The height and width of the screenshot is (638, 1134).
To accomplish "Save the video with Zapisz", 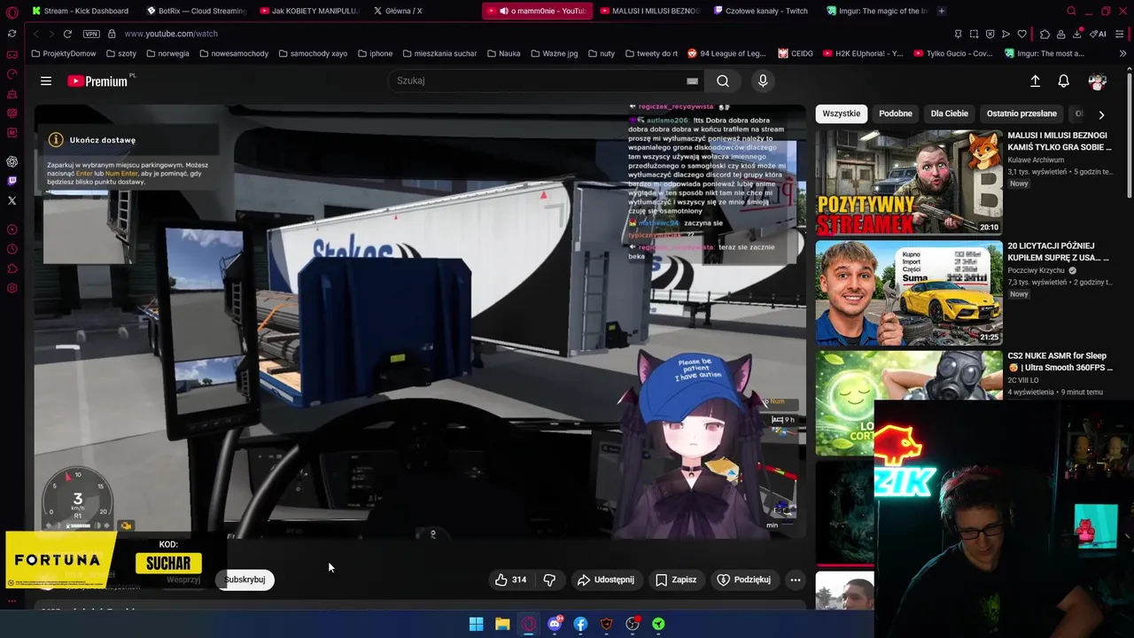I will (676, 580).
